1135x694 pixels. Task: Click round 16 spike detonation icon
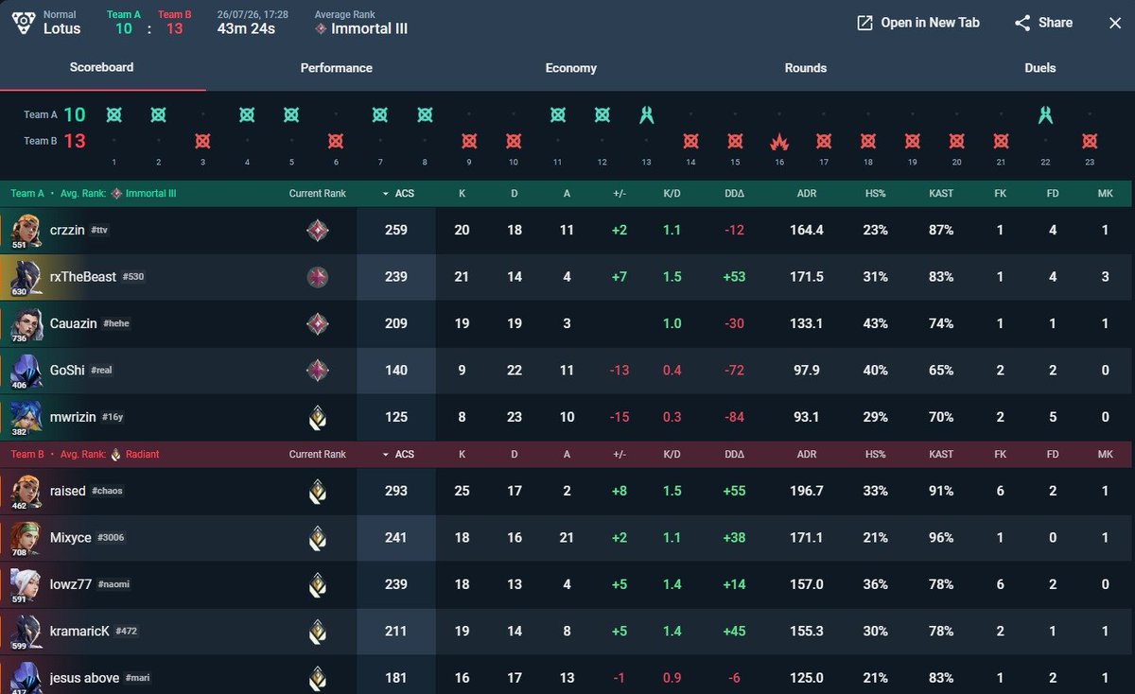tap(779, 142)
